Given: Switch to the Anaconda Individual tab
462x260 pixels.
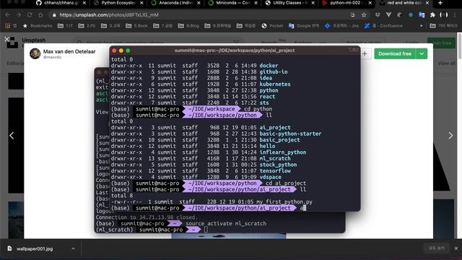Looking at the screenshot, I should (175, 3).
